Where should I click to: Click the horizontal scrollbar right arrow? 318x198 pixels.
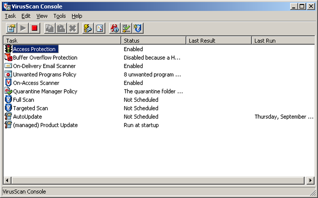click(310, 180)
